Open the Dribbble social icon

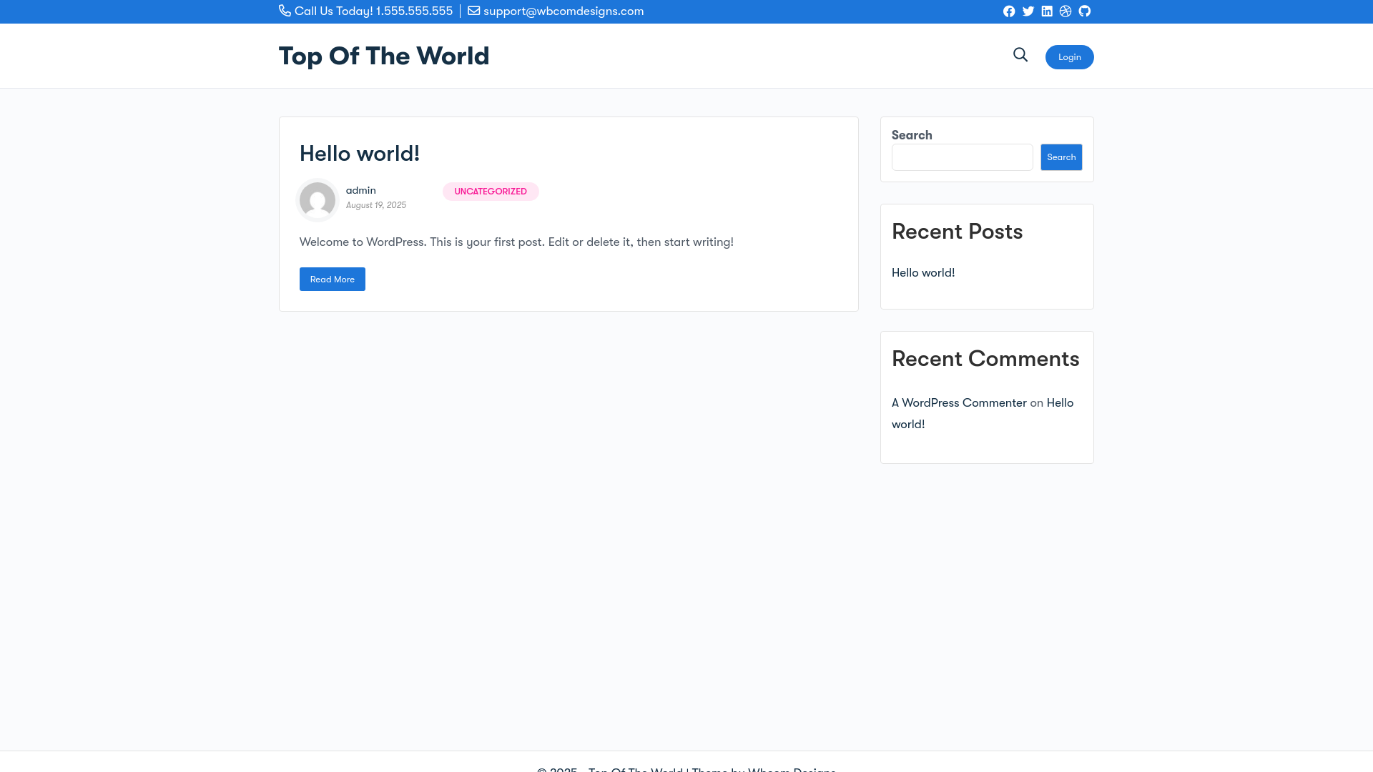(x=1066, y=11)
